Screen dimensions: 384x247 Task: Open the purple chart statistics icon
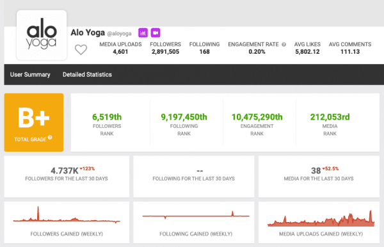coord(143,33)
